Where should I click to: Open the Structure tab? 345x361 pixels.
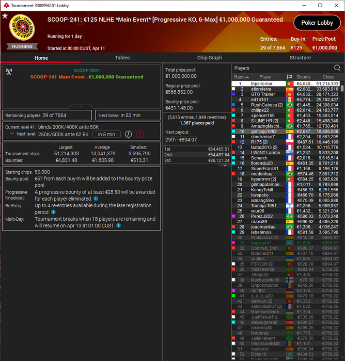pyautogui.click(x=300, y=58)
